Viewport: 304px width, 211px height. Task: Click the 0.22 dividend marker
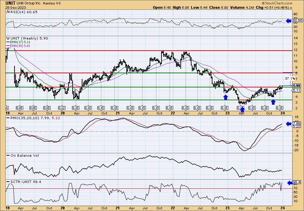(61, 108)
